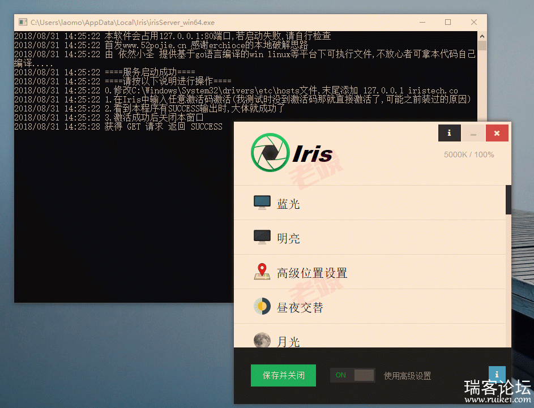Close the irisServer console window
Screen dimensions: 534x408
coord(474,22)
